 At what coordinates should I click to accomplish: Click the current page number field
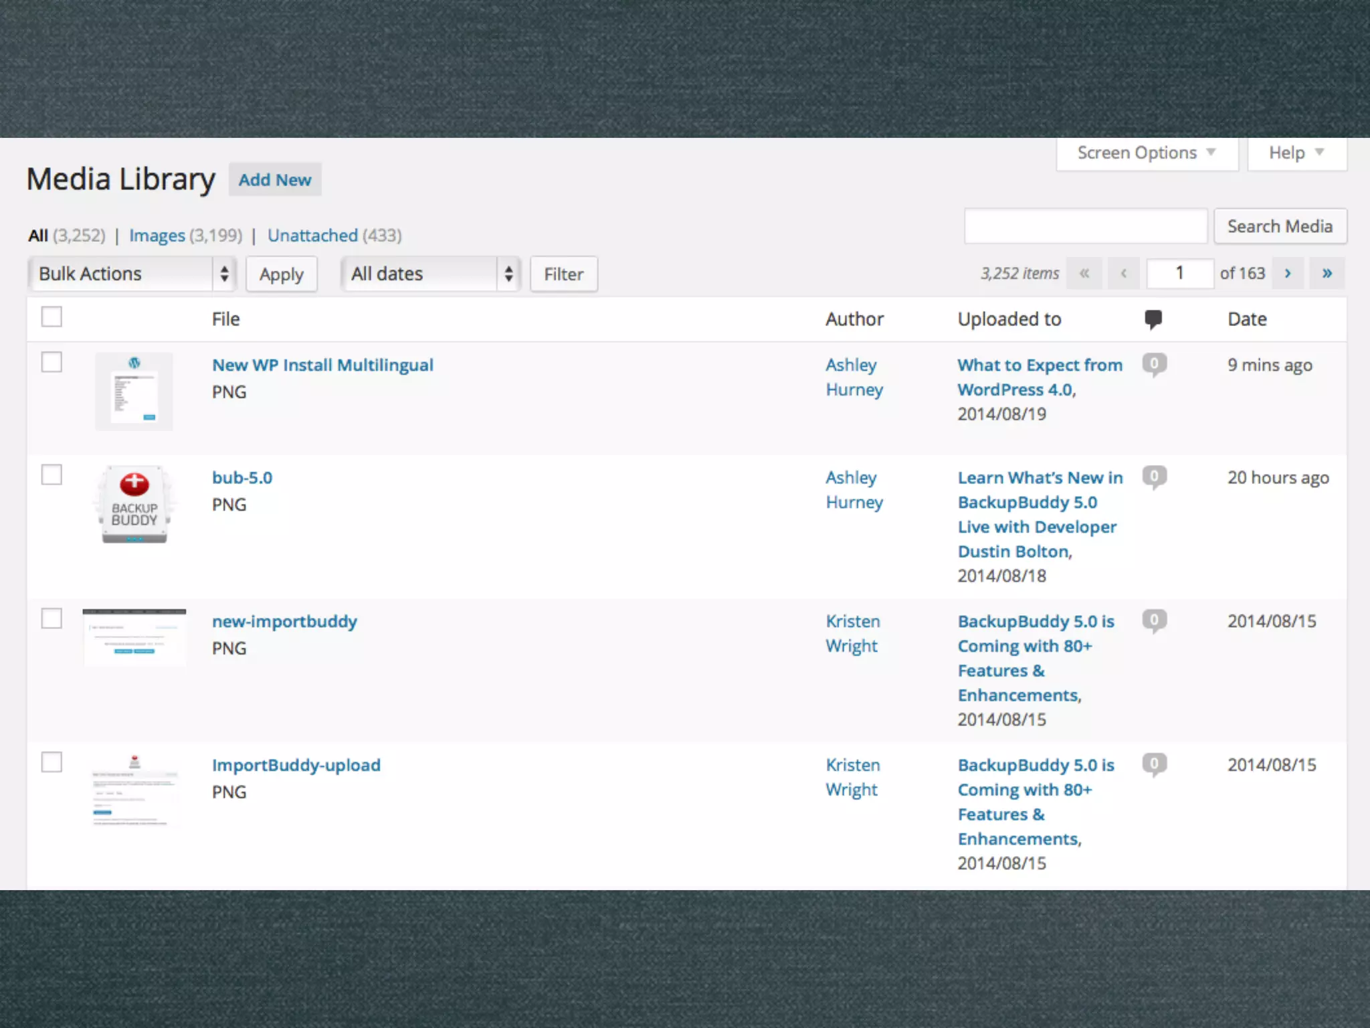[1179, 274]
